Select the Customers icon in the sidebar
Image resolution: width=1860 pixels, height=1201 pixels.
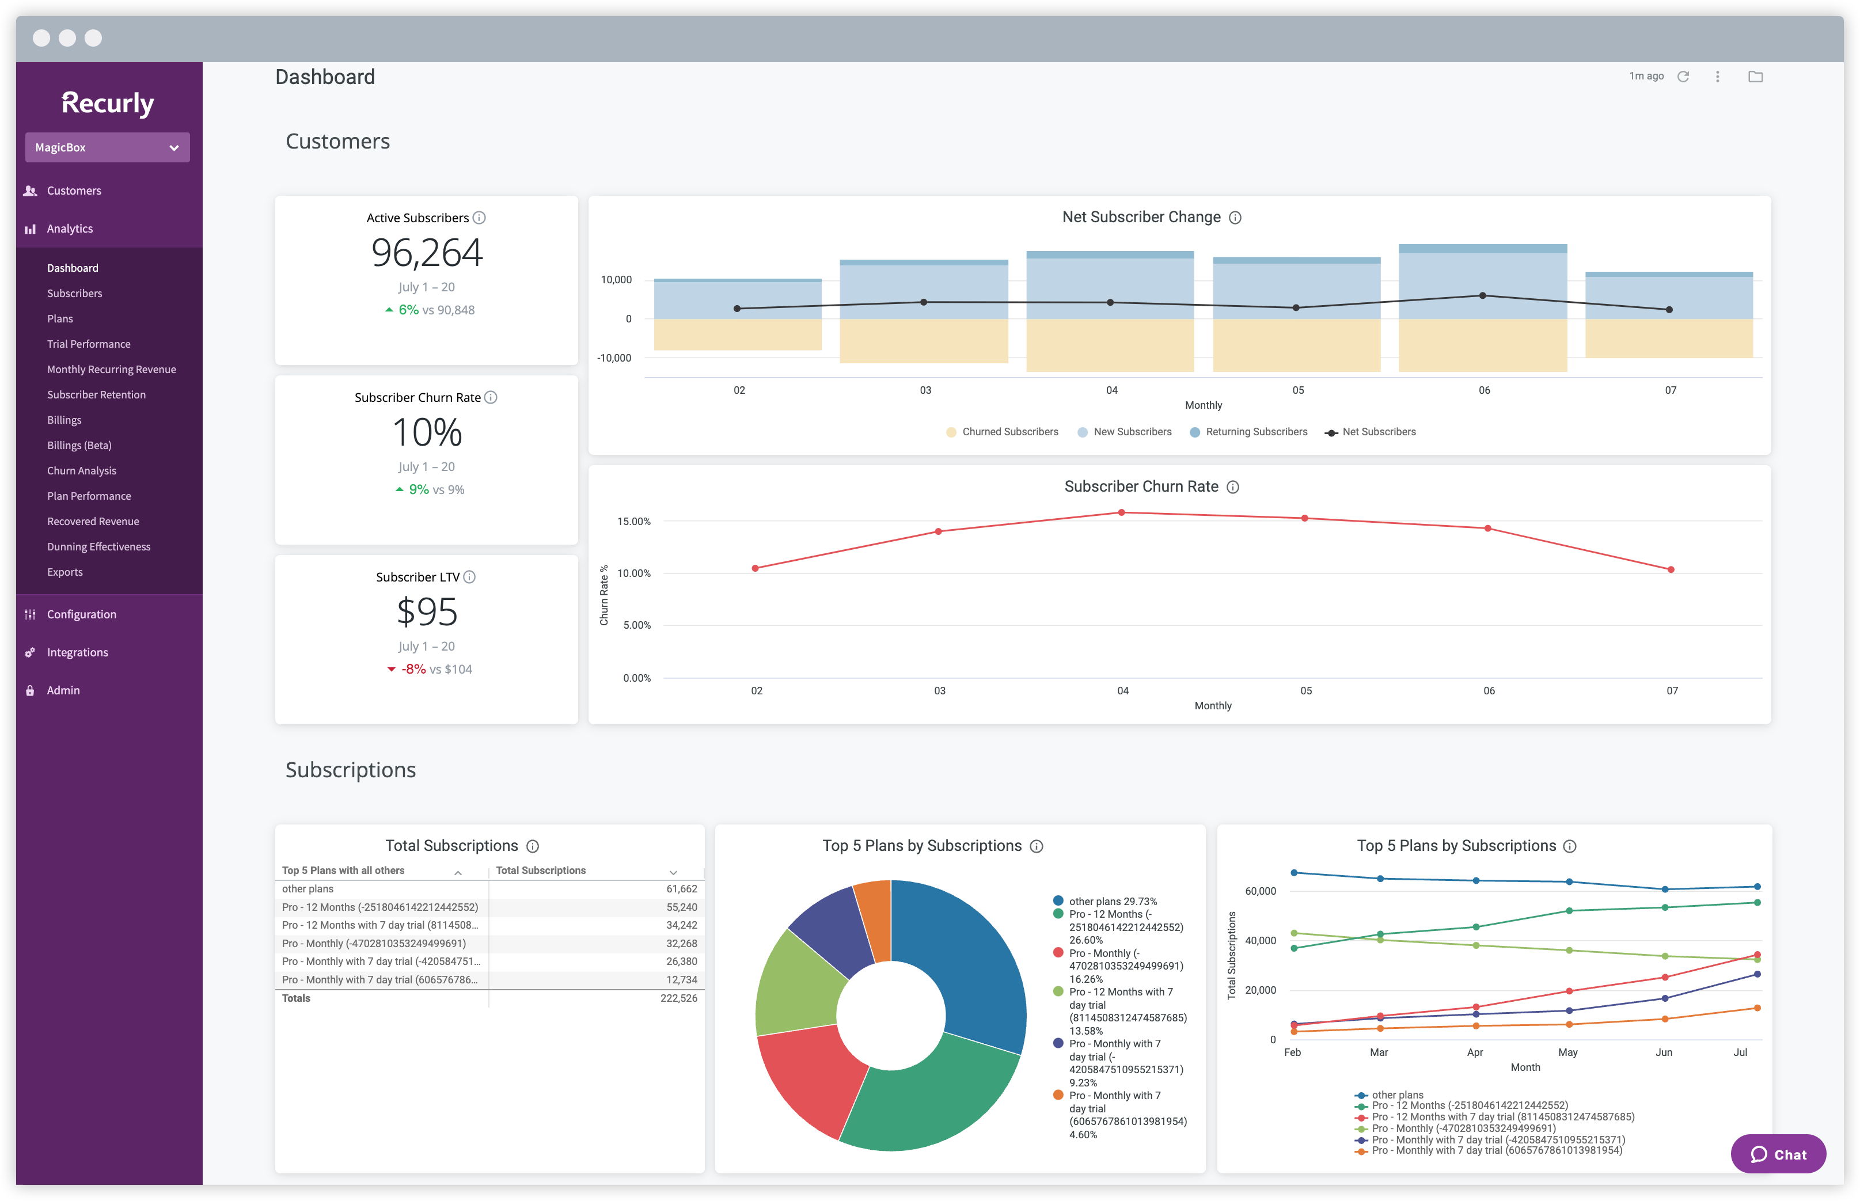point(29,191)
